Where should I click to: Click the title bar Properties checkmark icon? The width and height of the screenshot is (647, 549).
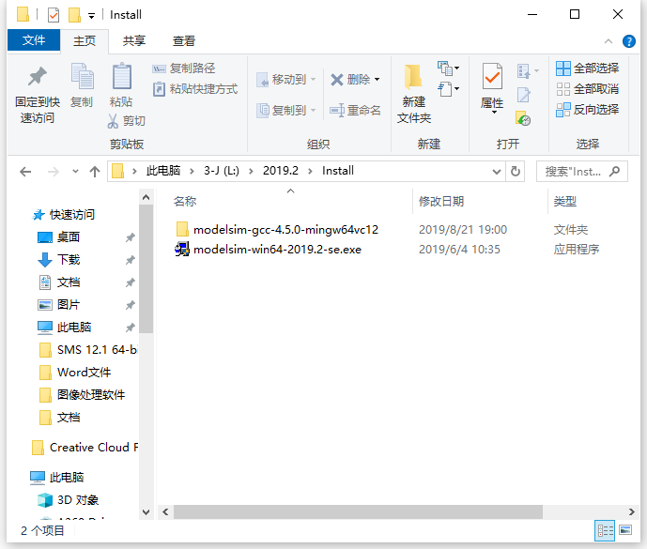click(54, 15)
